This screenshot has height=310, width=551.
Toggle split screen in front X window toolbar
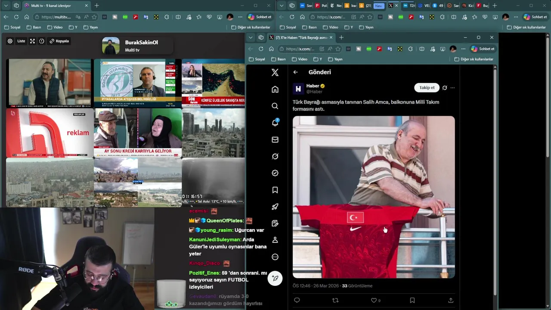(422, 49)
